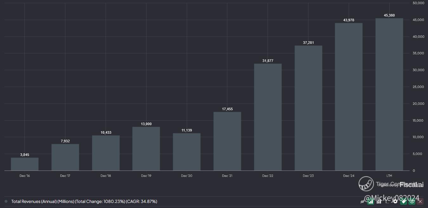This screenshot has width=428, height=208.
Task: Click the 11,139 value label
Action: point(187,131)
